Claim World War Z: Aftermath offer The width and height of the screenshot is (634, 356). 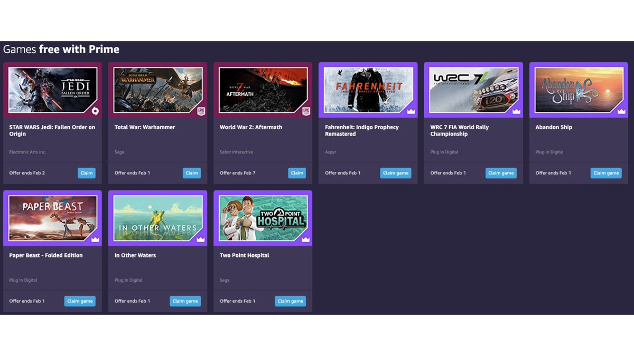coord(297,173)
